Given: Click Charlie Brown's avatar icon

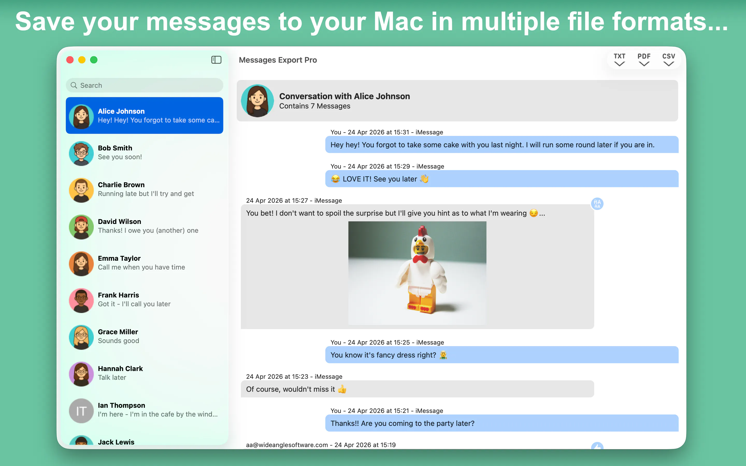Looking at the screenshot, I should pyautogui.click(x=81, y=190).
